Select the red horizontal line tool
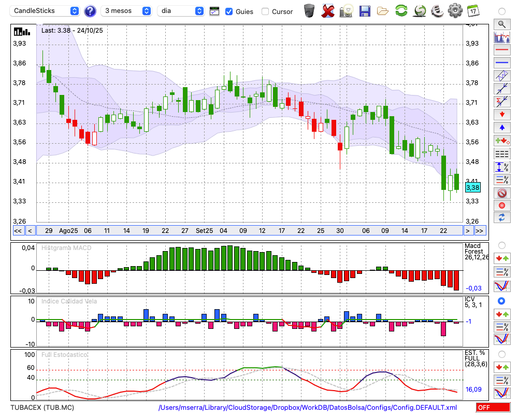This screenshot has width=518, height=415. click(x=502, y=50)
